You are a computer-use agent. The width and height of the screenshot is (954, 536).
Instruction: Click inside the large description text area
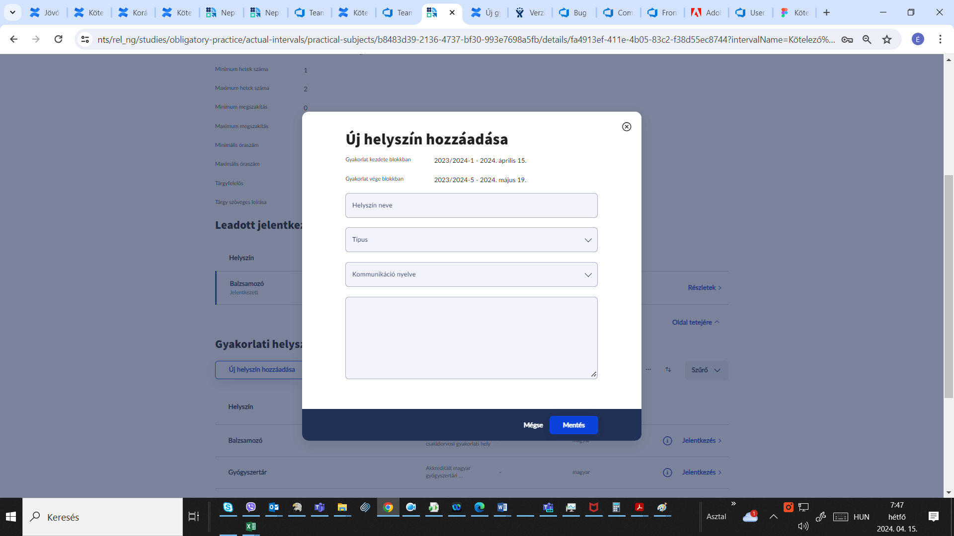coord(471,337)
